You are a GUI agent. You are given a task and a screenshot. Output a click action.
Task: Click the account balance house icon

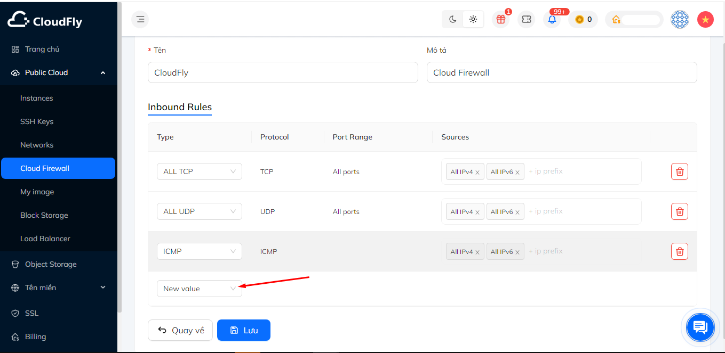(x=616, y=20)
